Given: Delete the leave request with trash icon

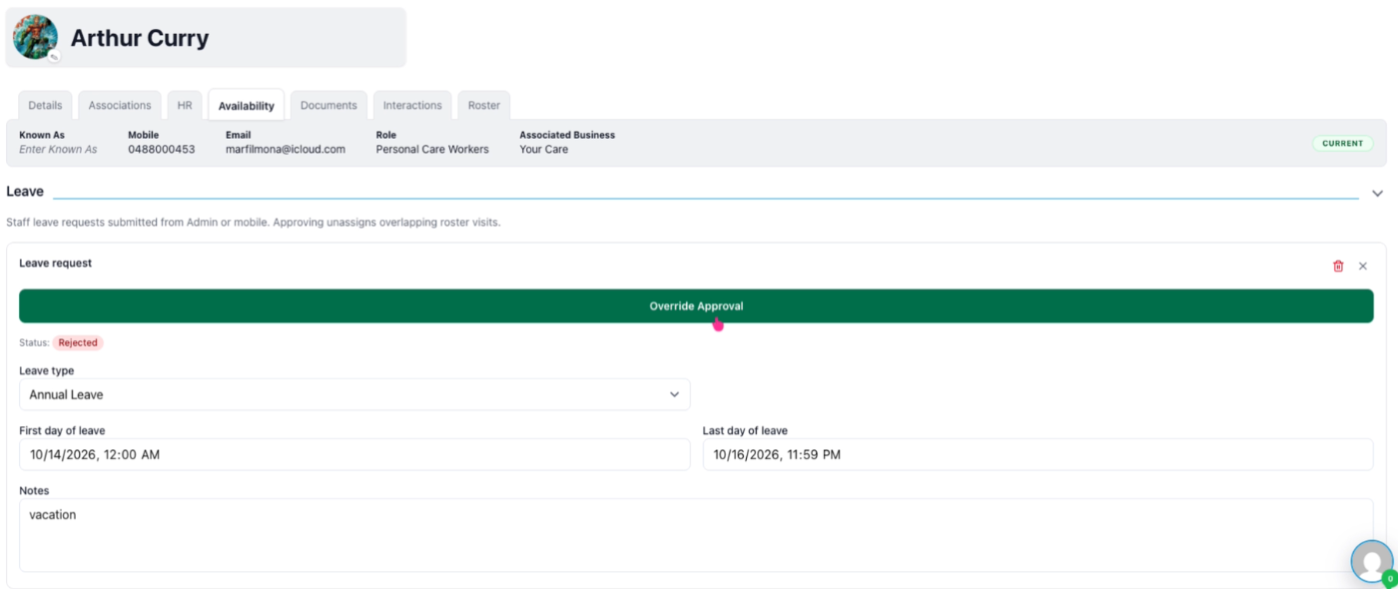Looking at the screenshot, I should tap(1338, 266).
